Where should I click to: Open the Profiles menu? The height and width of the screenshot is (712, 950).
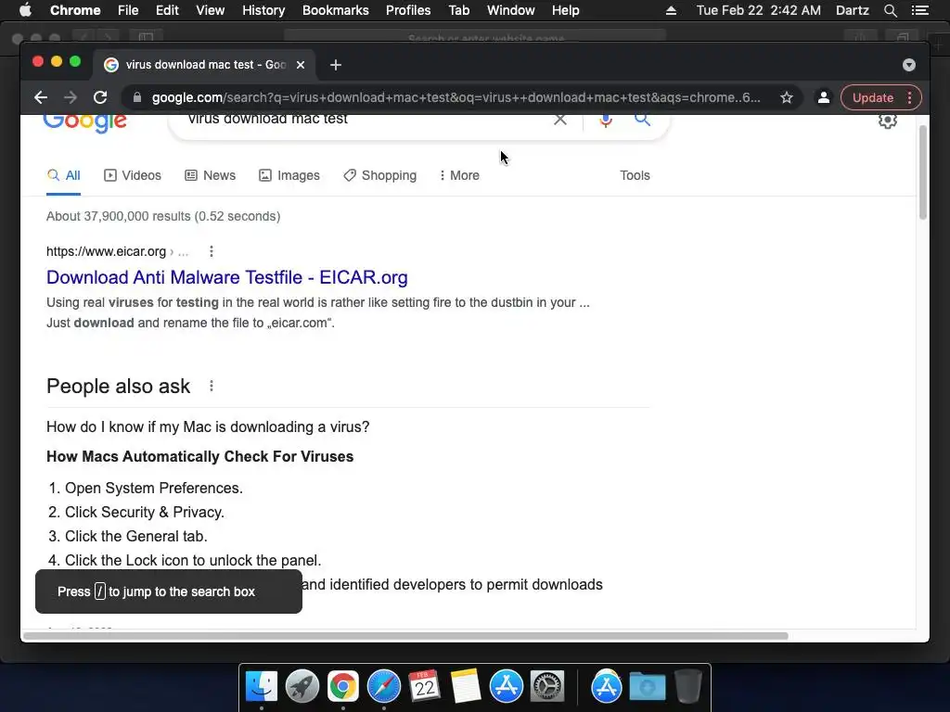point(408,10)
